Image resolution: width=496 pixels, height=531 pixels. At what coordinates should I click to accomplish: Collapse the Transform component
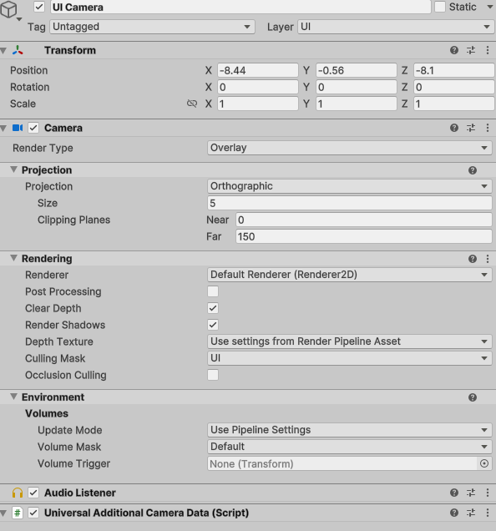click(x=3, y=51)
